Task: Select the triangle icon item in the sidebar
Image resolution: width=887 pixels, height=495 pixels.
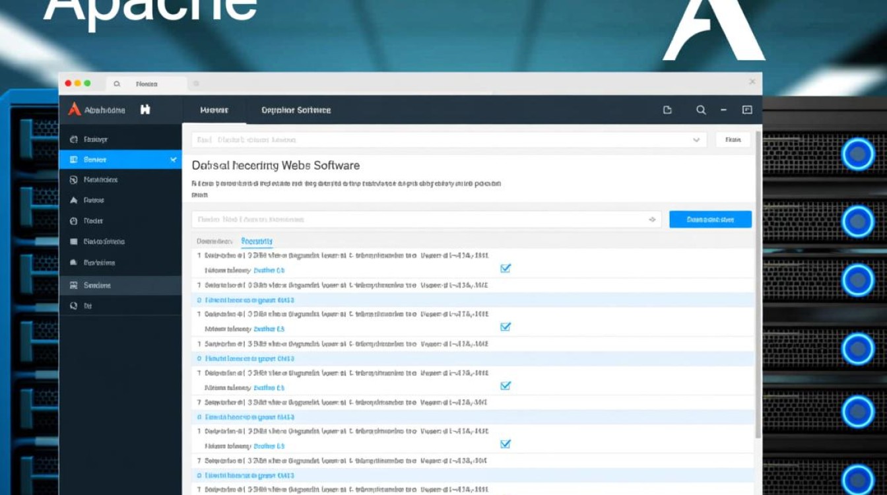Action: coord(73,200)
